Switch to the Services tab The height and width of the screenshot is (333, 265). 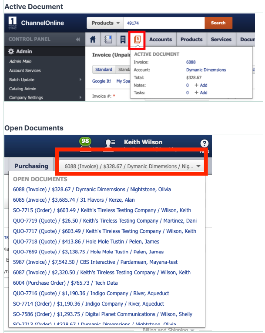tap(221, 40)
